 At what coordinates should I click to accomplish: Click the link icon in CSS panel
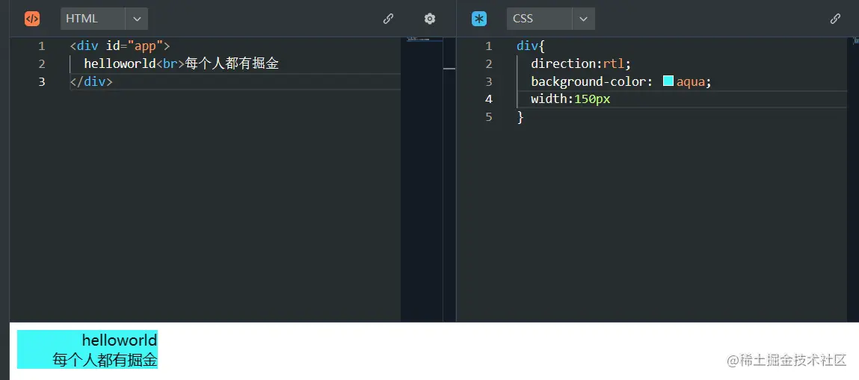835,19
